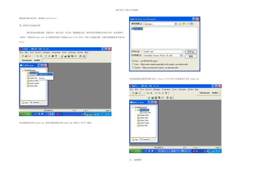Click the 打开 (Open) button in dialog
The width and height of the screenshot is (254, 179).
(x=191, y=52)
